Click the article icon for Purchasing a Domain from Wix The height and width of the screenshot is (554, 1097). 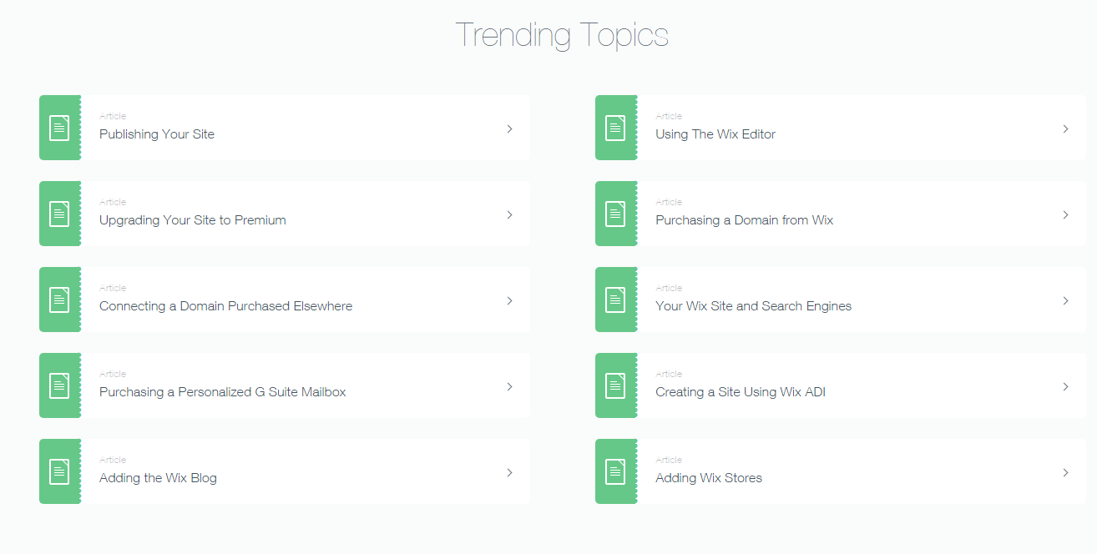click(x=615, y=214)
